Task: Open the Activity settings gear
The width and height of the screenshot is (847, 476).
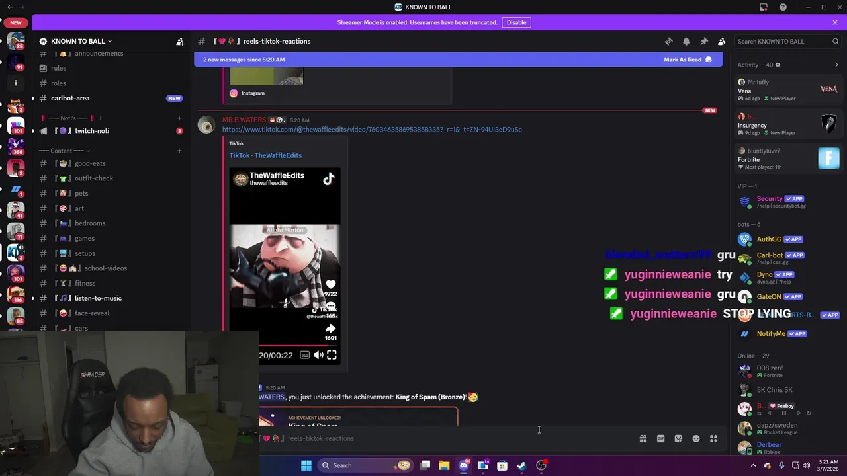Action: coord(778,65)
